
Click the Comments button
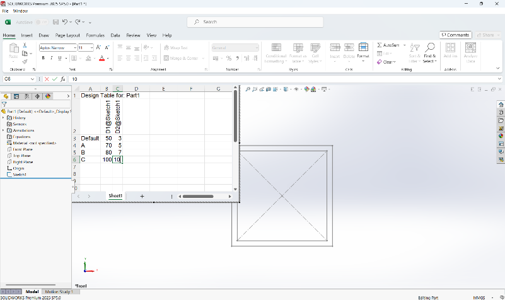[455, 35]
